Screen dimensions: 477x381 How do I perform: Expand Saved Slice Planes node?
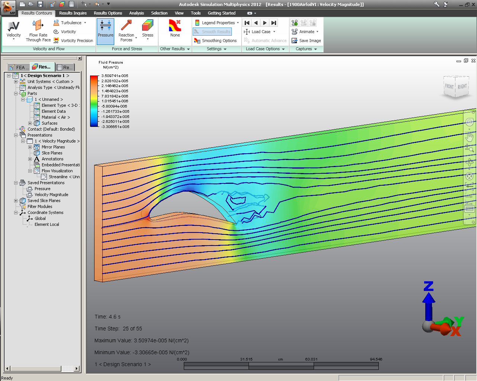(x=16, y=201)
